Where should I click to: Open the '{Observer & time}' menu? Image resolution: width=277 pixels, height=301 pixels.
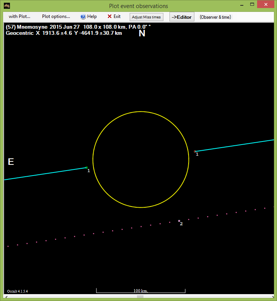(x=215, y=17)
